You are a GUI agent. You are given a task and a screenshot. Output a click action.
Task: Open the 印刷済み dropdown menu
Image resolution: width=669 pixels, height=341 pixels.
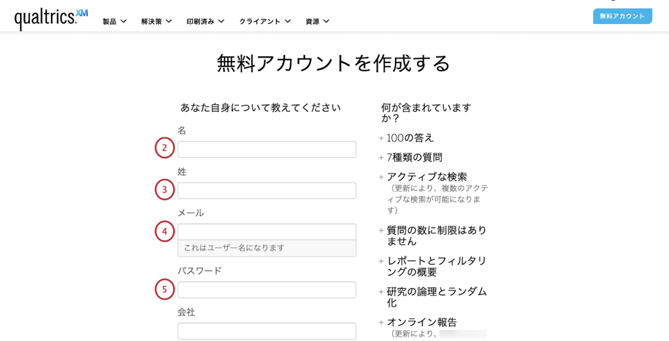pos(205,21)
